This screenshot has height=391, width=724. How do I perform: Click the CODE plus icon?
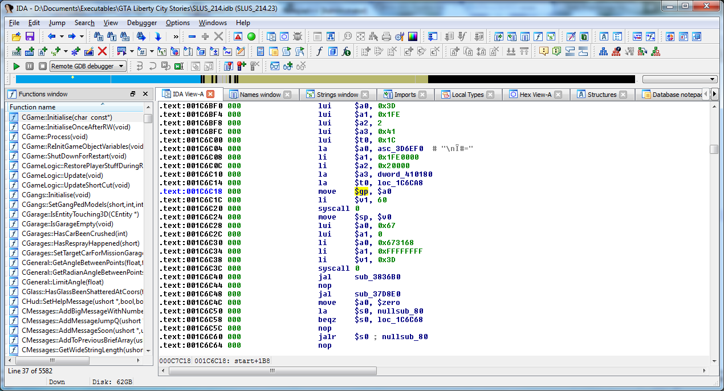pyautogui.click(x=16, y=51)
